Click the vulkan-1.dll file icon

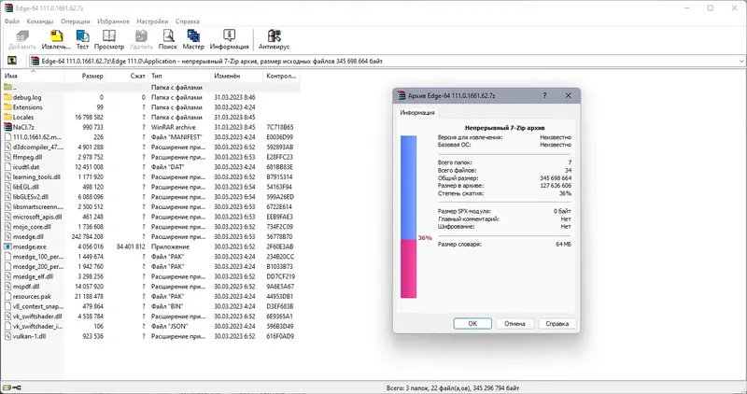pos(7,336)
